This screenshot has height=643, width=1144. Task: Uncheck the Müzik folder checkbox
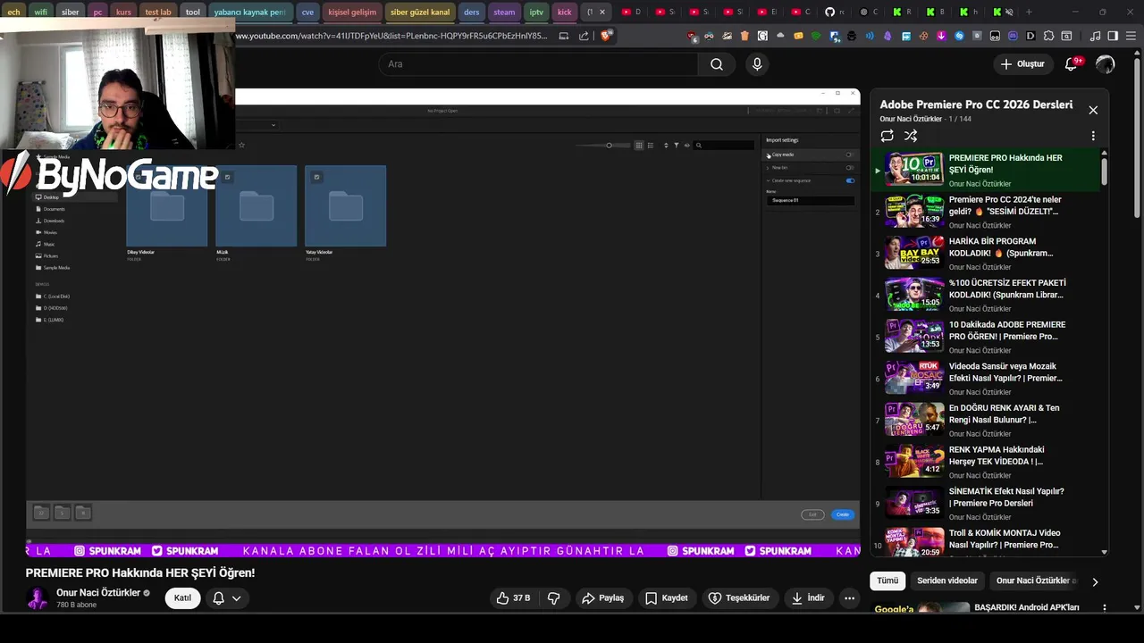227,177
